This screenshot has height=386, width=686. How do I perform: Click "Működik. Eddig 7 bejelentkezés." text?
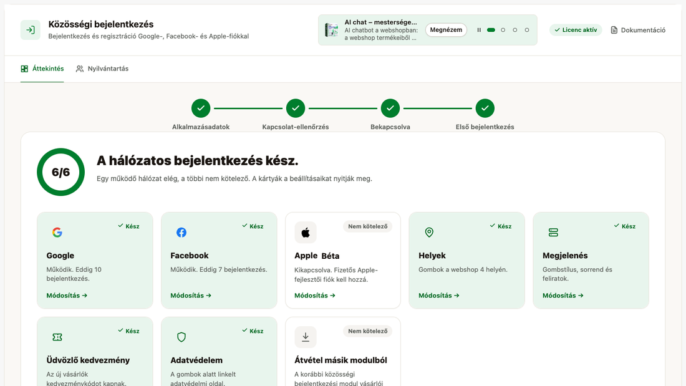219,269
